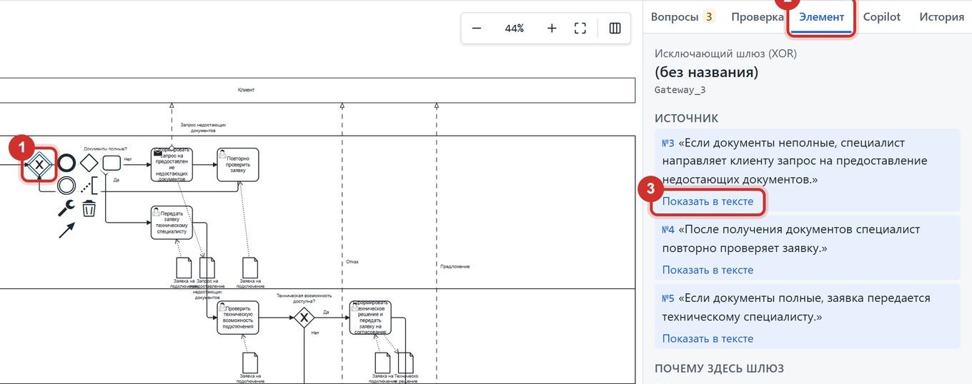972x384 pixels.
Task: Click the 44% zoom level
Action: click(515, 29)
